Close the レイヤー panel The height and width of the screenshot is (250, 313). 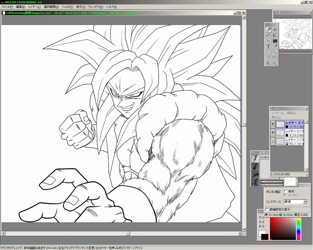point(306,109)
